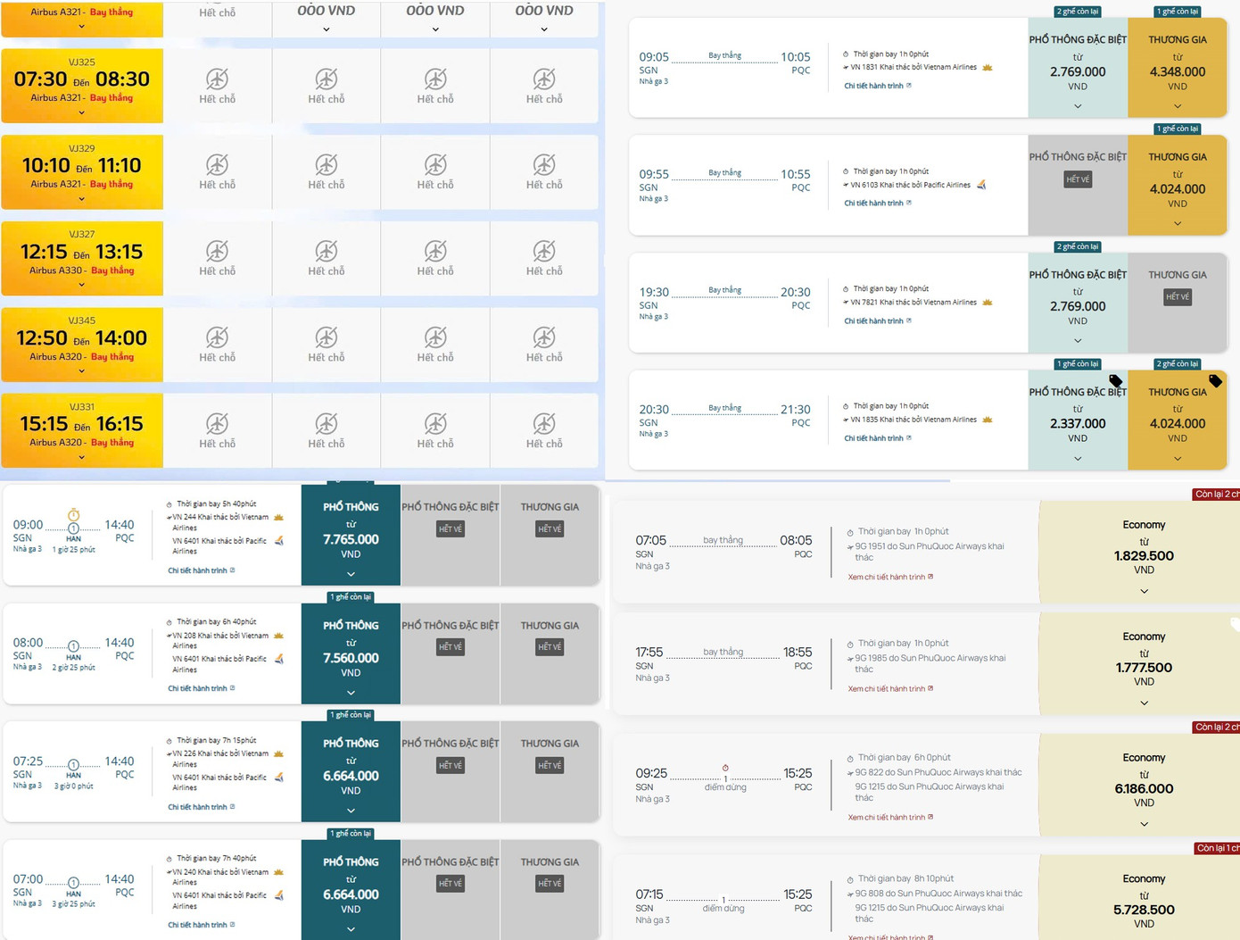Click the red clock icon on the 09:25 Sun PhuQuoc flight
This screenshot has width=1240, height=940.
pyautogui.click(x=725, y=768)
